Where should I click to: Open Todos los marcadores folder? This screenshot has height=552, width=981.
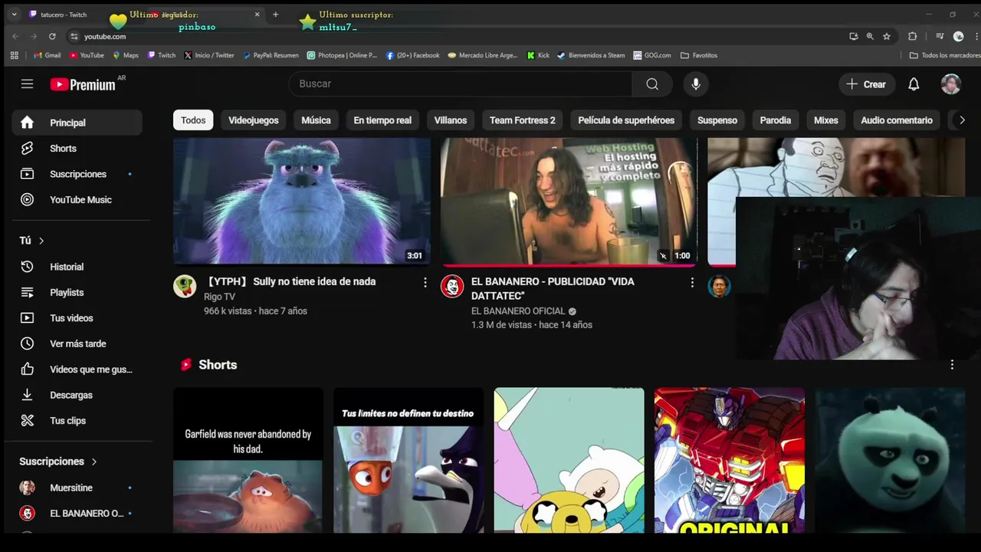tap(944, 55)
